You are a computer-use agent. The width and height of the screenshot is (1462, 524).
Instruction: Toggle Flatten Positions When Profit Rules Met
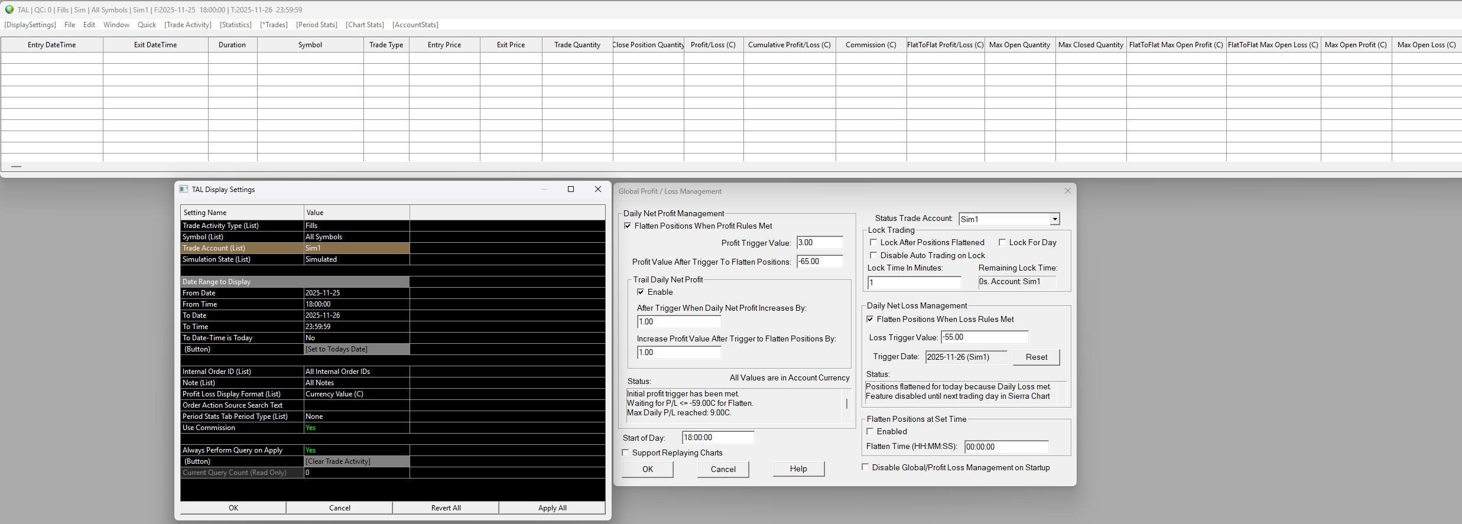click(x=628, y=226)
